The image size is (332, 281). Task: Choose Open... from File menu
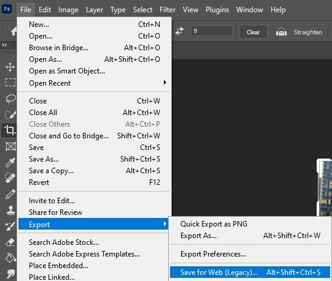coord(95,36)
